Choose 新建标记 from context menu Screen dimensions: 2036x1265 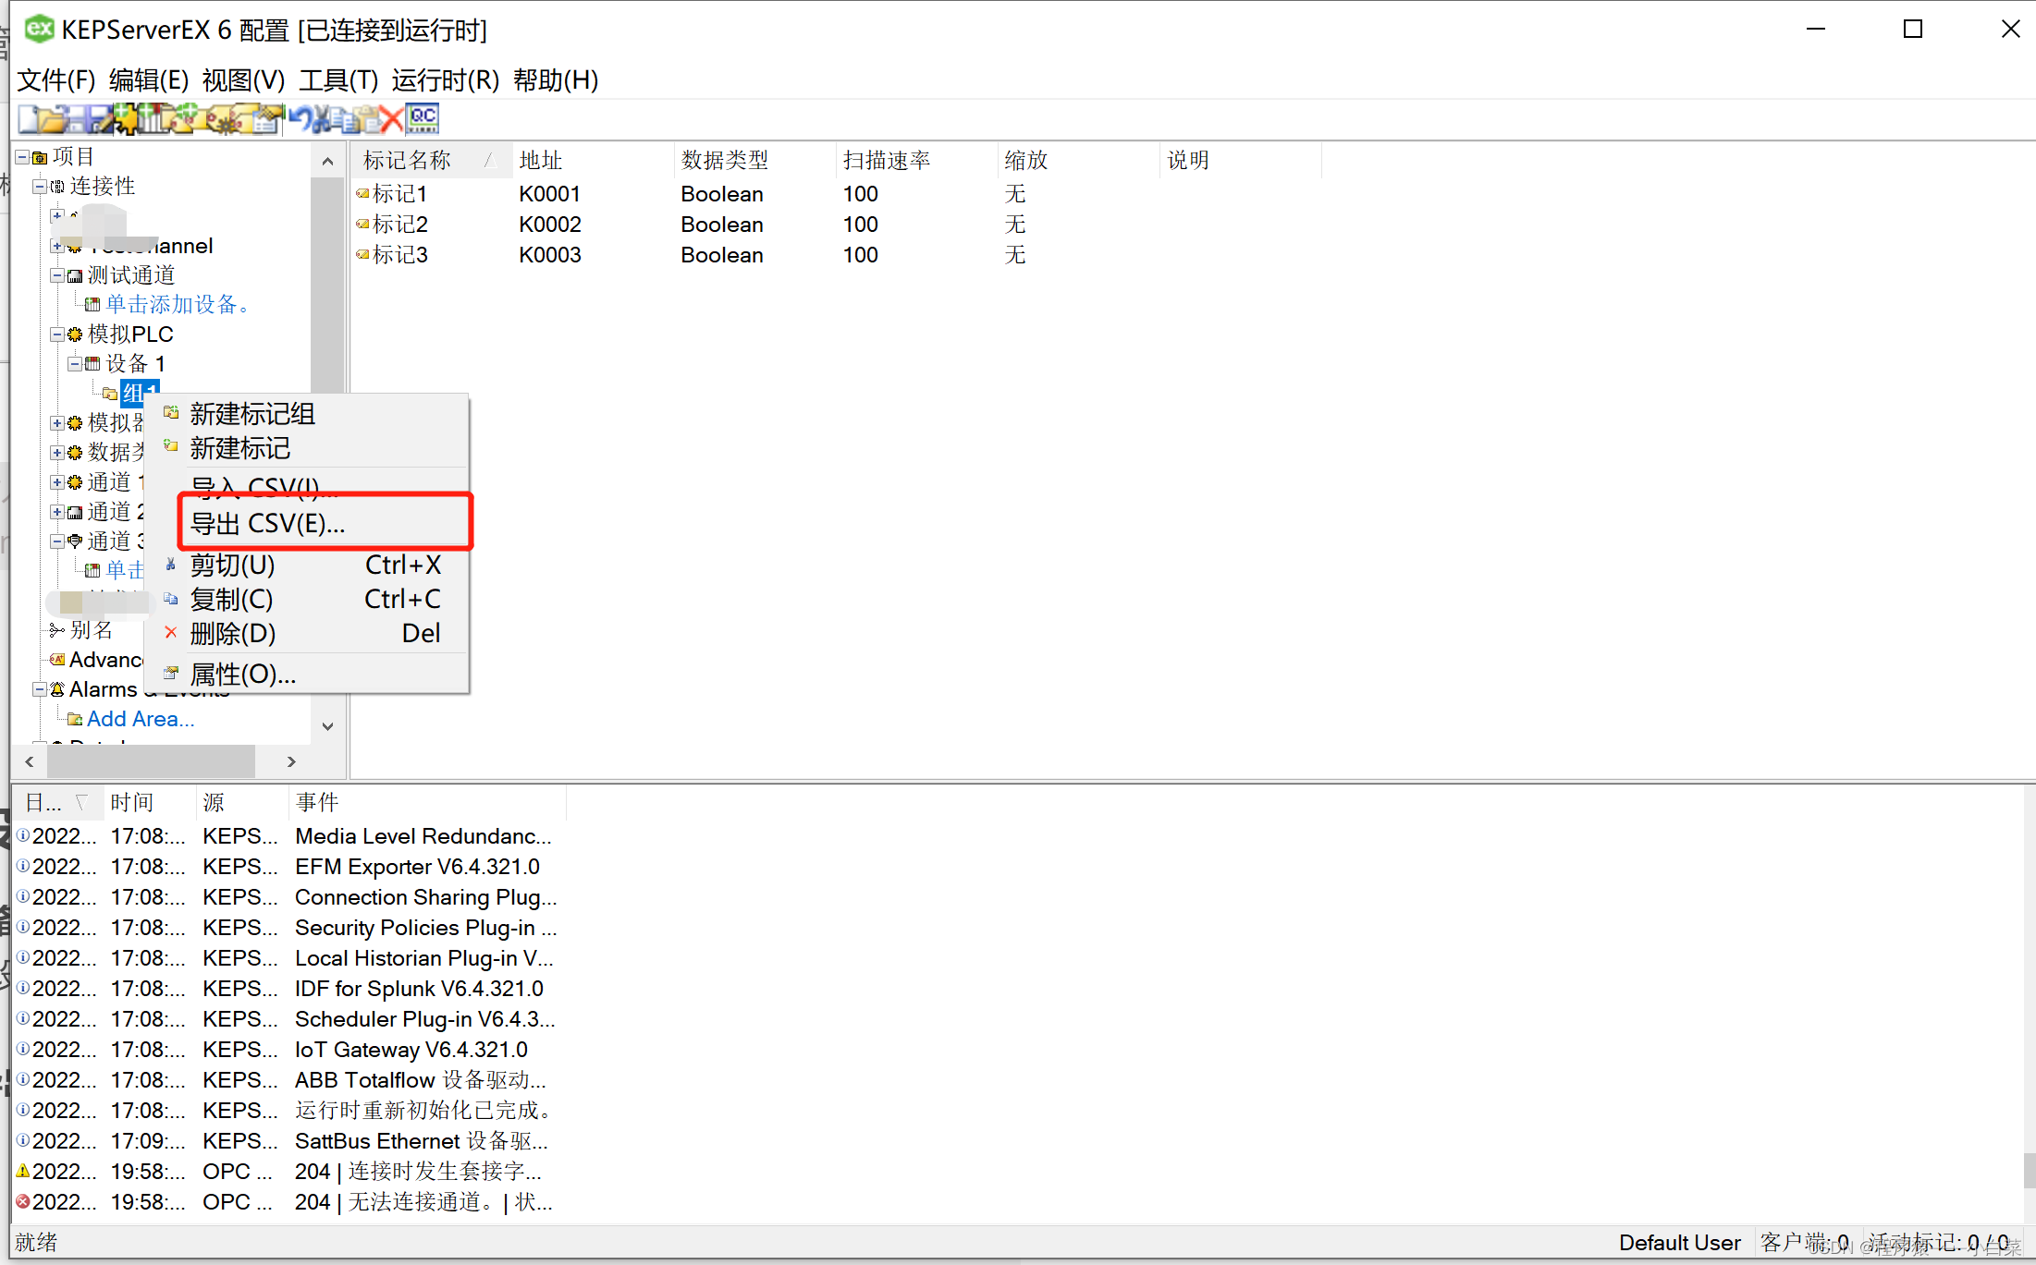pyautogui.click(x=308, y=448)
